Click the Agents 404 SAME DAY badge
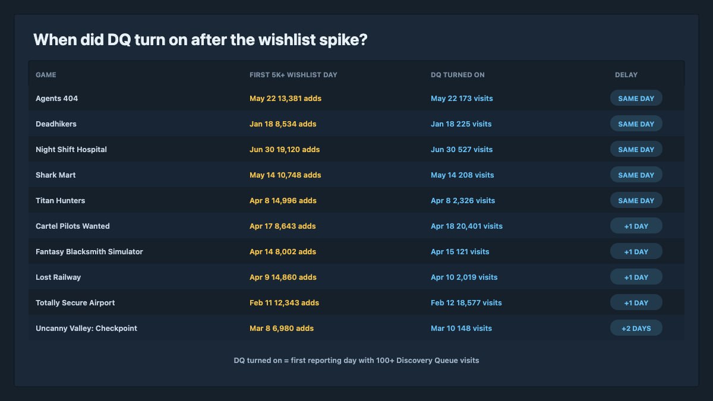Viewport: 713px width, 401px height. click(636, 99)
